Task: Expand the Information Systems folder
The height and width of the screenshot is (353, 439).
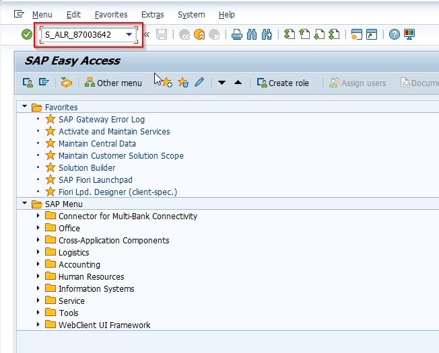Action: (x=38, y=288)
